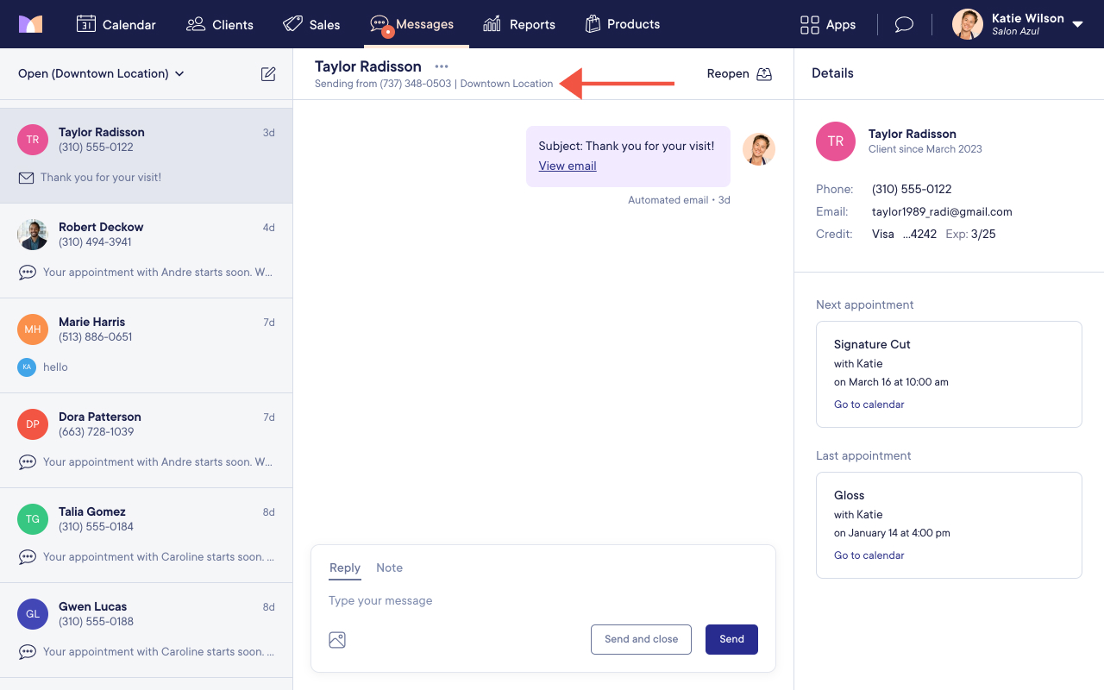Viewport: 1104px width, 690px height.
Task: Click Go to calendar under Signature Cut
Action: pyautogui.click(x=869, y=404)
